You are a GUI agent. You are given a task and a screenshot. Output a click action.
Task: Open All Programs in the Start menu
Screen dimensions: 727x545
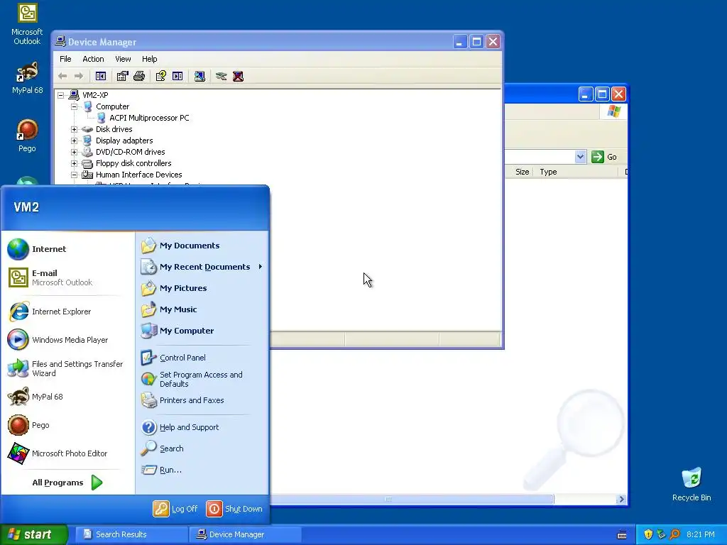tap(67, 483)
